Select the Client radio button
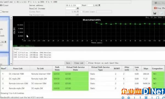Viewport: 165px width, 99px height. [x=1, y=5]
